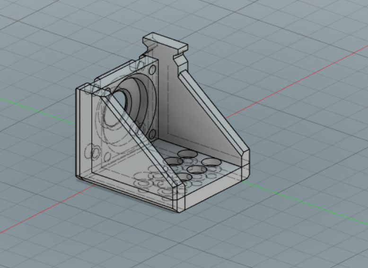Select the chamfered tip of right gusset
368x268 pixels.
(245, 158)
